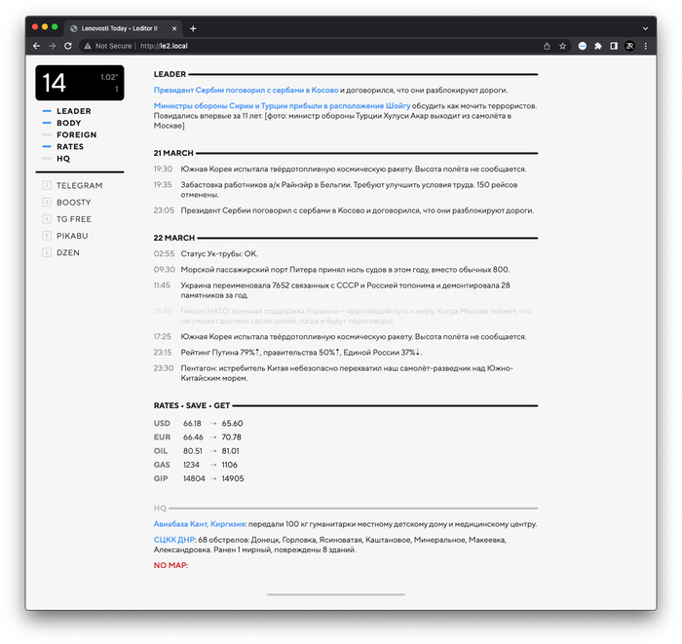The image size is (682, 644).
Task: Toggle the browser side panel icon
Action: point(614,46)
